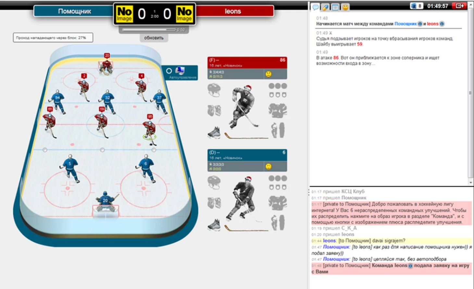Select blue player number 94 on rink
Viewport: 474px width, 289px height.
[x=58, y=101]
